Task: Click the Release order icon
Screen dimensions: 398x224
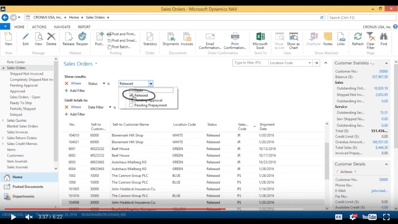Action: (69, 37)
